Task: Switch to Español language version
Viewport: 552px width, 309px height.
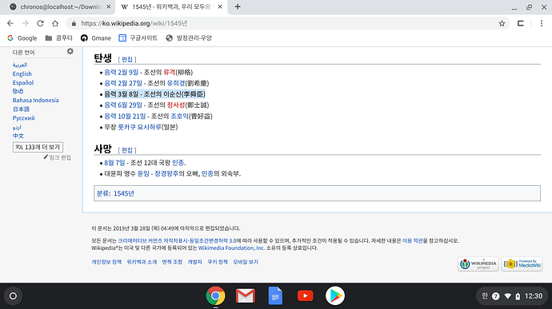Action: coord(23,82)
